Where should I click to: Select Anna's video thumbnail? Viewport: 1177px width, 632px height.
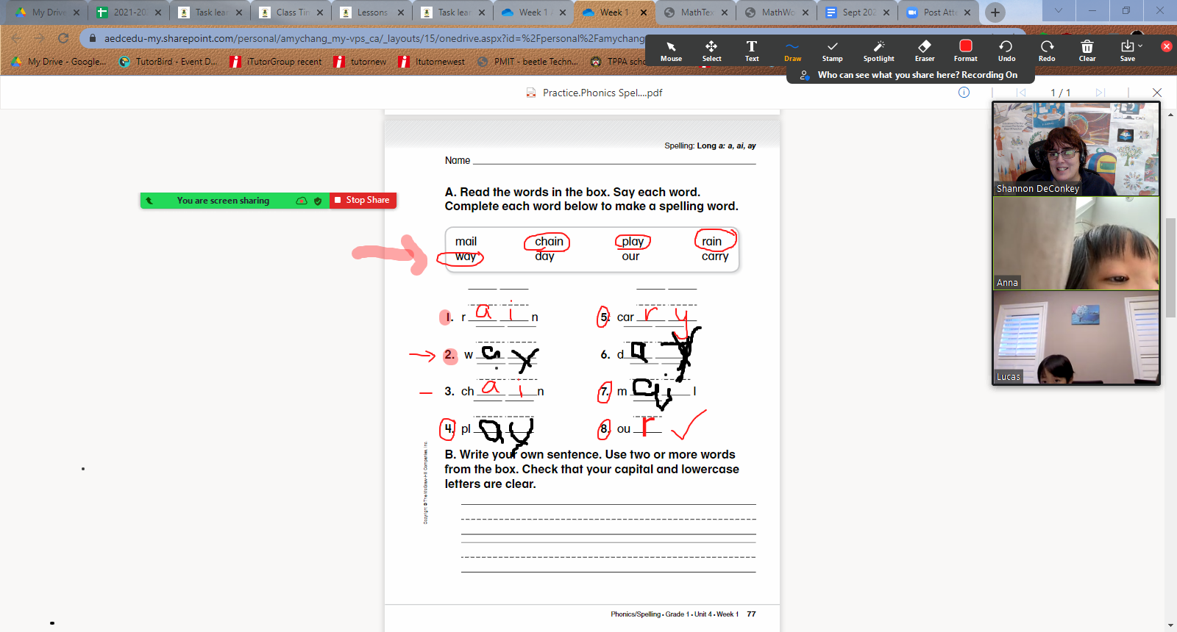point(1075,243)
